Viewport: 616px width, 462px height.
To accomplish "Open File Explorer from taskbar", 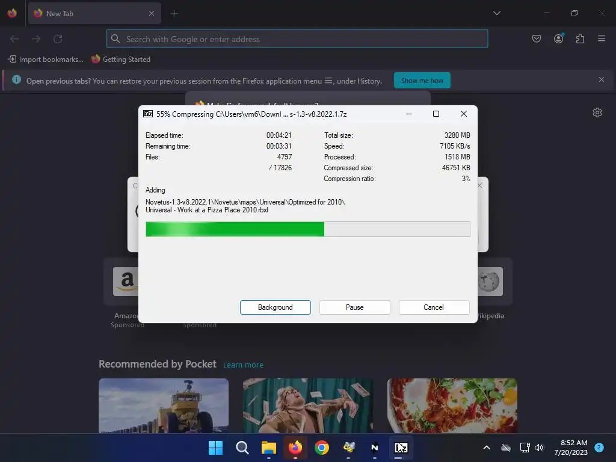I will point(269,448).
